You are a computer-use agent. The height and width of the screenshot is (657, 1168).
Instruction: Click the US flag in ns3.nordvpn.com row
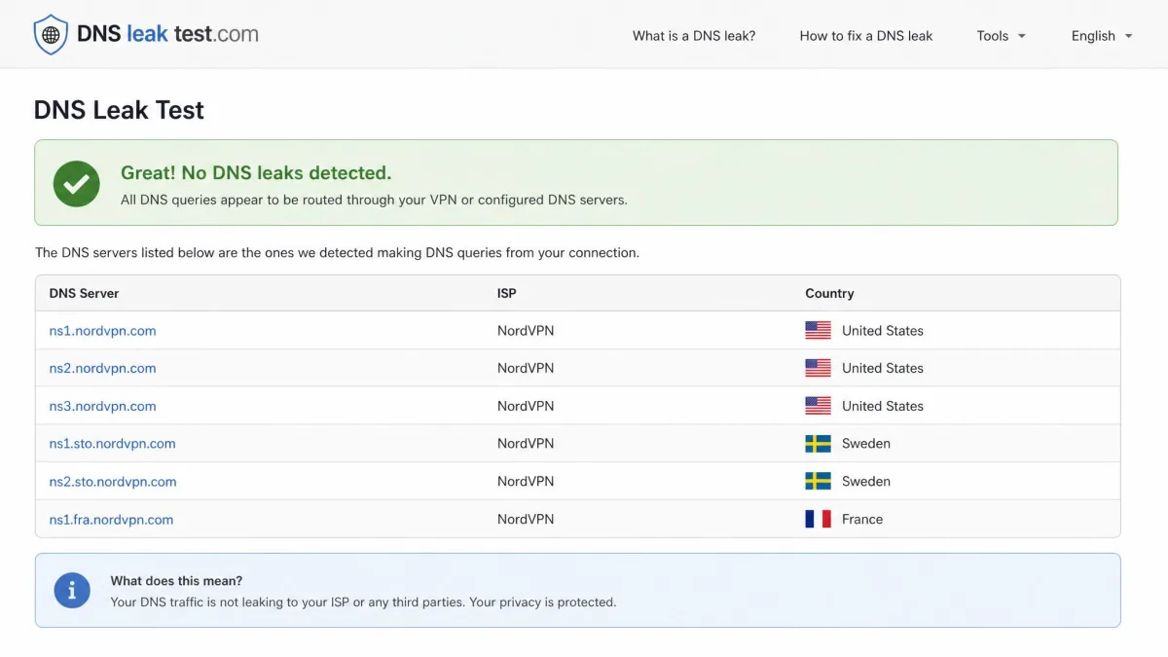[x=818, y=406]
